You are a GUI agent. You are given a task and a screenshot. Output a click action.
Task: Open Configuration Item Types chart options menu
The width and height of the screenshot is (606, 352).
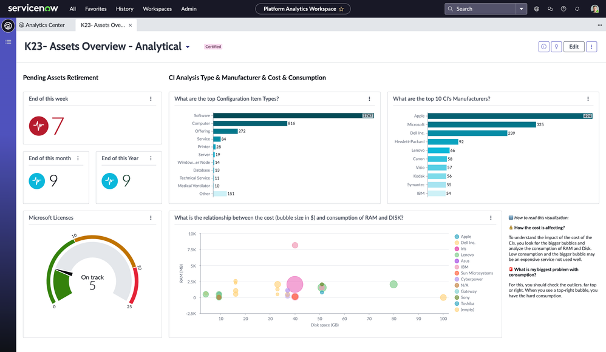[369, 99]
